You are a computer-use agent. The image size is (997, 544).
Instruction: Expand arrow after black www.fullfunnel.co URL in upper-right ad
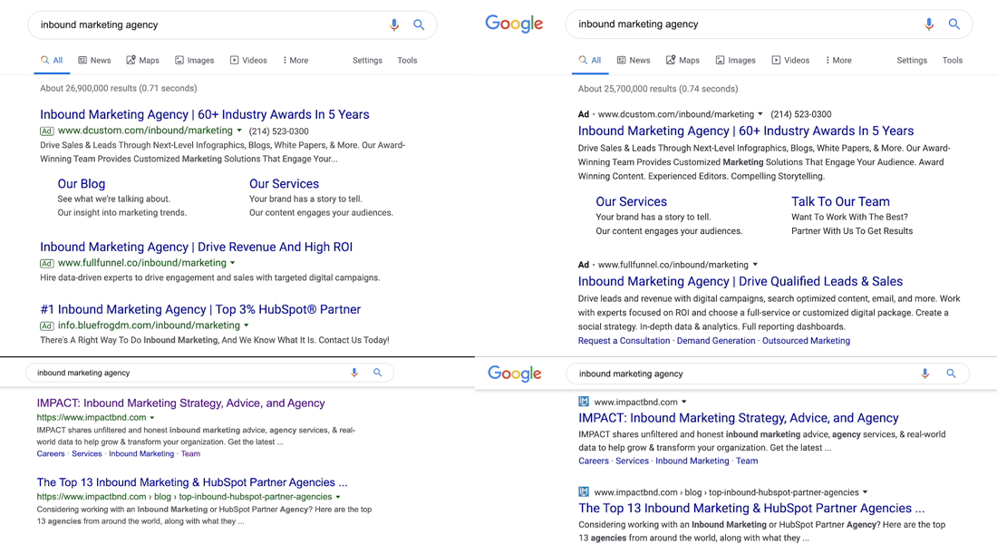pos(755,265)
